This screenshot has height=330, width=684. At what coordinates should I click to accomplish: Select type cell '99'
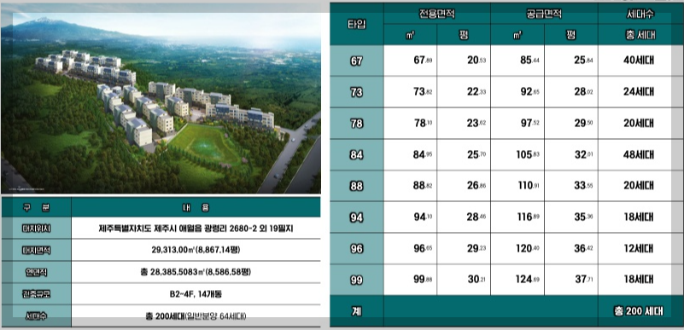(356, 280)
